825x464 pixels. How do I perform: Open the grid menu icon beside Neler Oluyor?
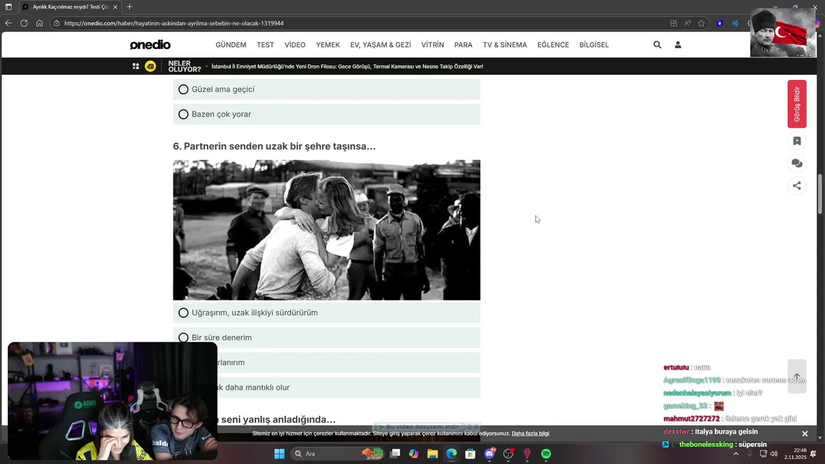tap(135, 66)
